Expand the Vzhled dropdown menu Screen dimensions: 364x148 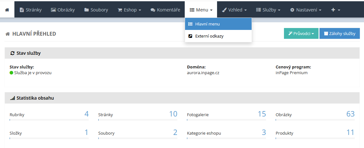tap(234, 10)
